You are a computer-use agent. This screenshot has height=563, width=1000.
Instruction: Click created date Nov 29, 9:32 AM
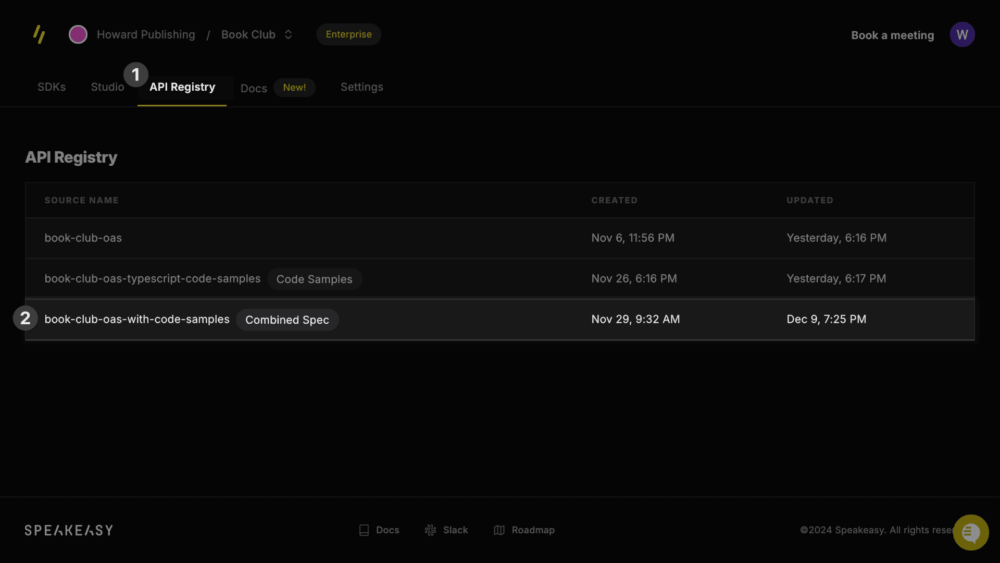(x=635, y=320)
